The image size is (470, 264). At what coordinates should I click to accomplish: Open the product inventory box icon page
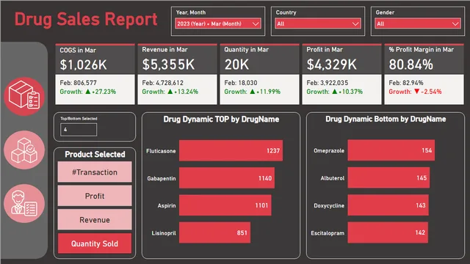coord(24,96)
